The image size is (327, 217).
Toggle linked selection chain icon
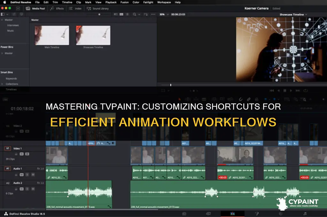pyautogui.click(x=248, y=100)
